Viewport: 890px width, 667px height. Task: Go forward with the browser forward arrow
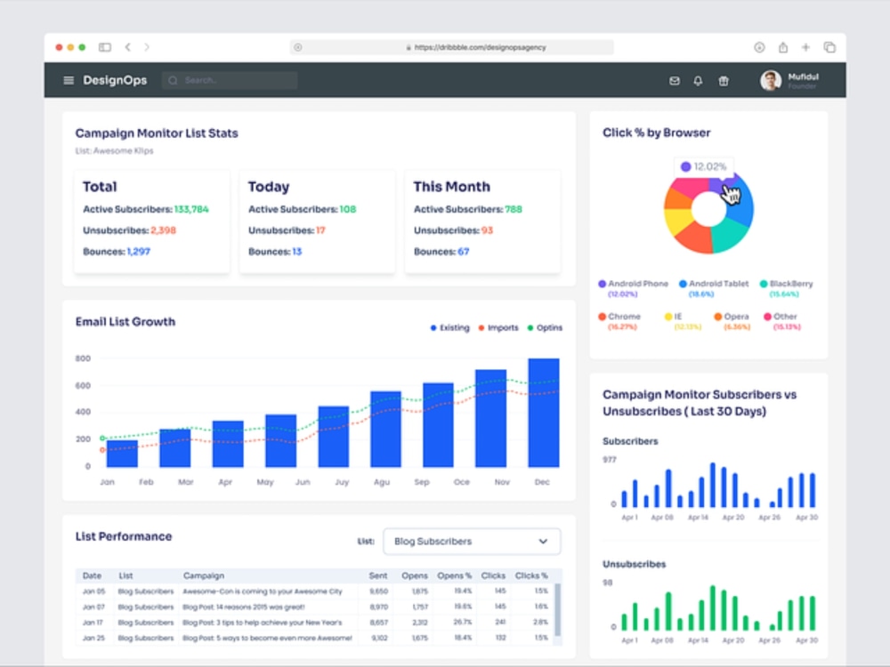point(147,47)
